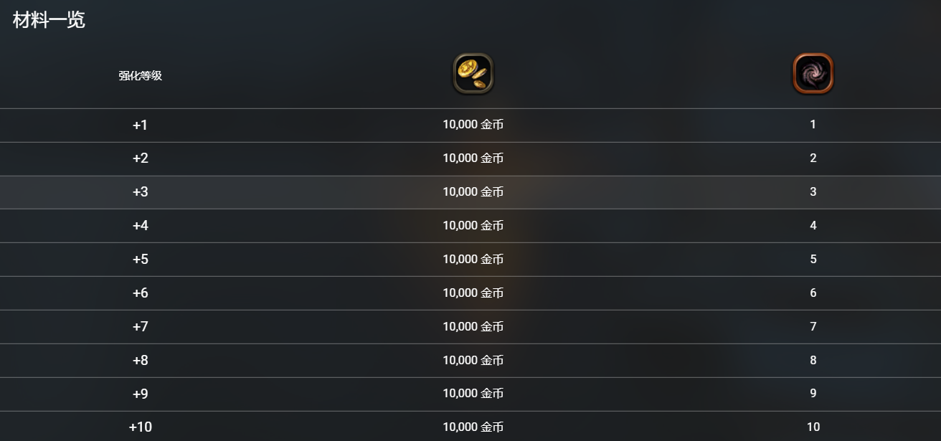Image resolution: width=941 pixels, height=441 pixels.
Task: Click the gold cost in +10 row
Action: tap(473, 427)
